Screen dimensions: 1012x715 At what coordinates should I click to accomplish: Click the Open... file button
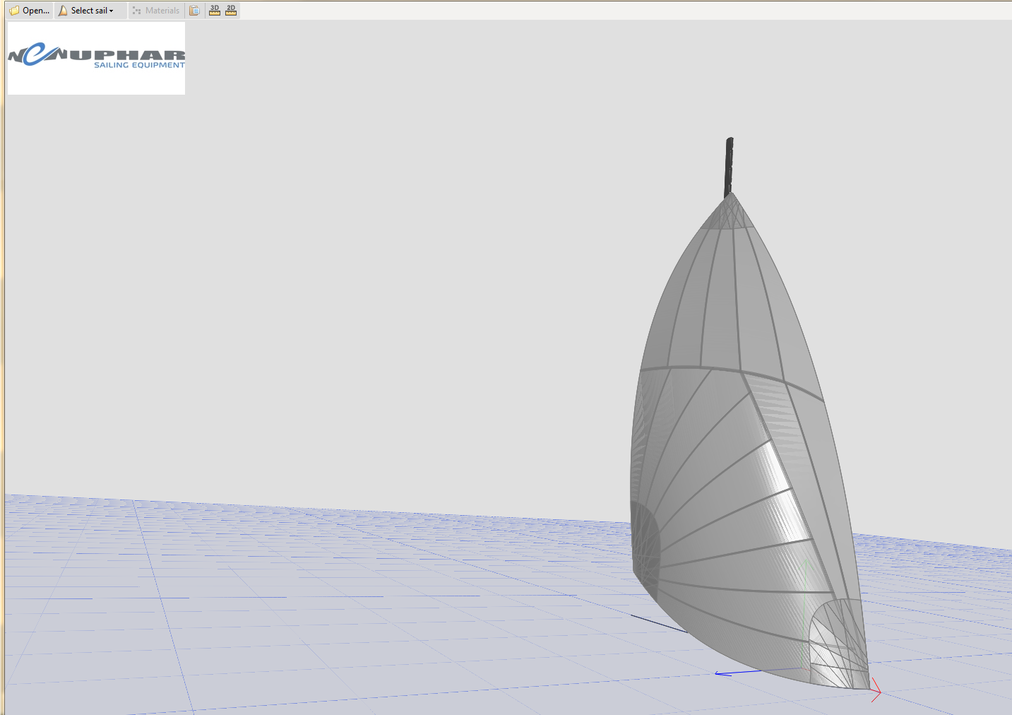coord(30,11)
